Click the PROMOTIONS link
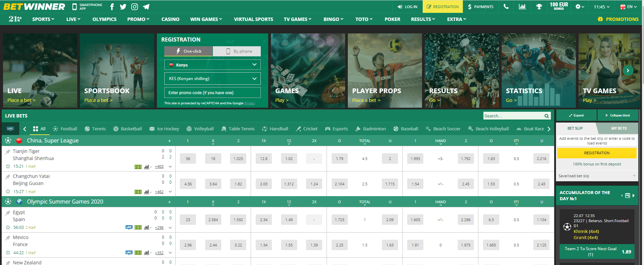644x265 pixels. (618, 19)
